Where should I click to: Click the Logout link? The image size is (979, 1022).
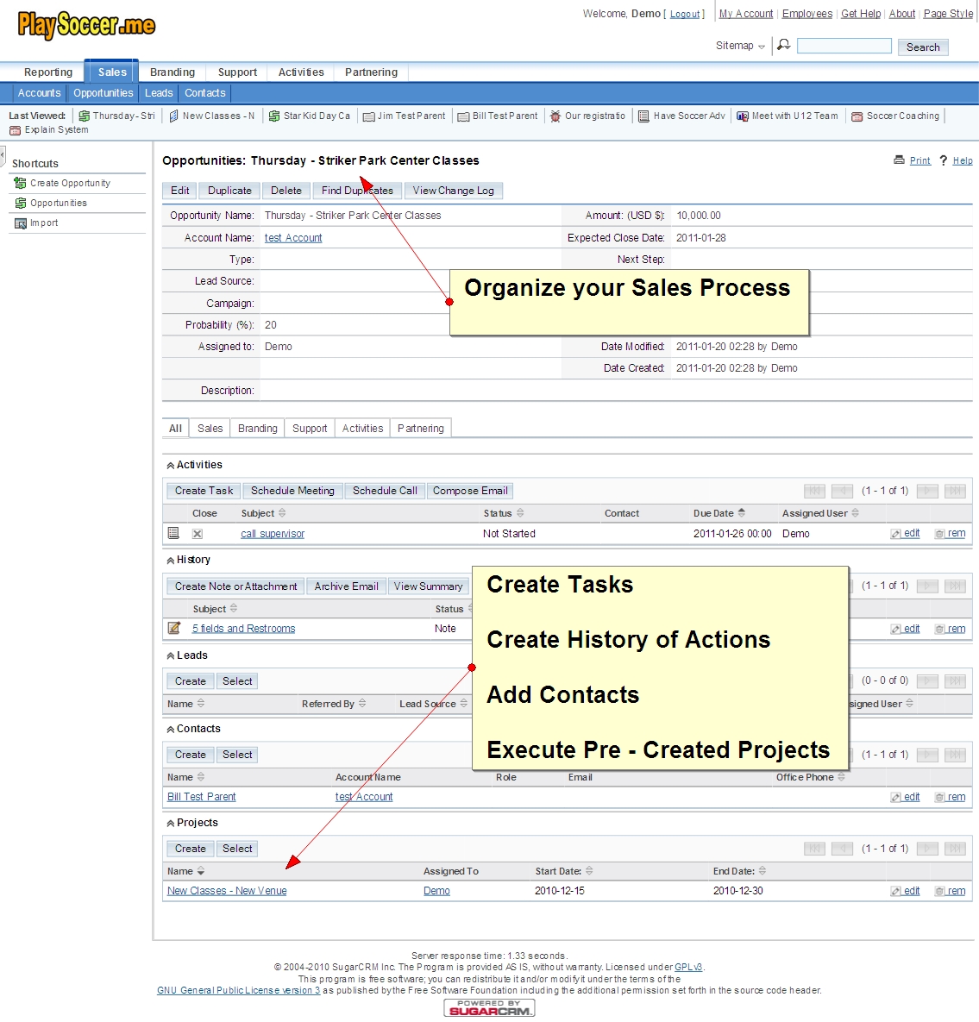(685, 14)
